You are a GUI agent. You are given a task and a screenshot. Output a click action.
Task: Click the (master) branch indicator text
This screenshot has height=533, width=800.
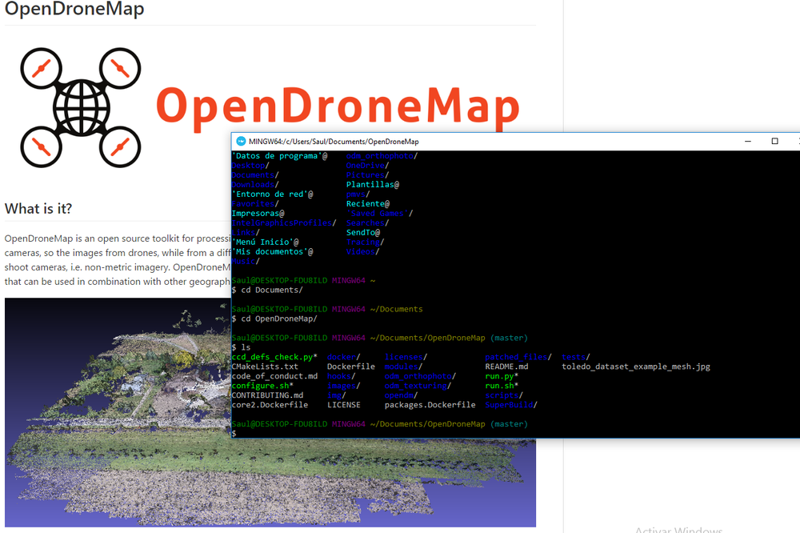[507, 338]
